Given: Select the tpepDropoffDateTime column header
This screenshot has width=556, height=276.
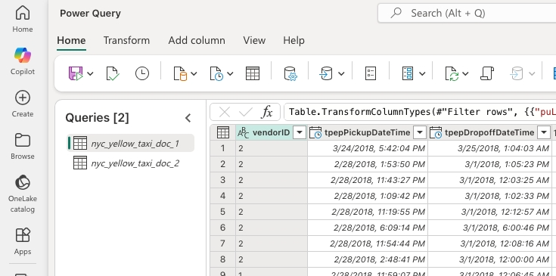Looking at the screenshot, I should click(x=489, y=132).
